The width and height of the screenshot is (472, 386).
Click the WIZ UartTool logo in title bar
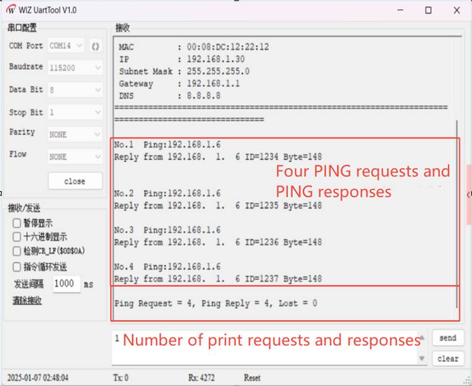(12, 10)
